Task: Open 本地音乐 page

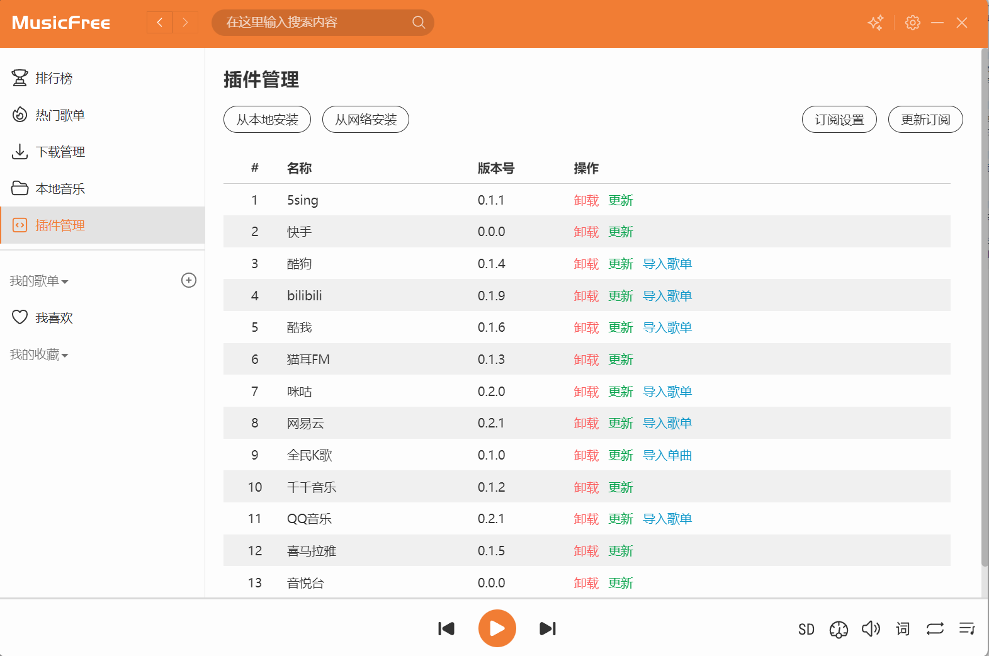Action: click(x=103, y=188)
